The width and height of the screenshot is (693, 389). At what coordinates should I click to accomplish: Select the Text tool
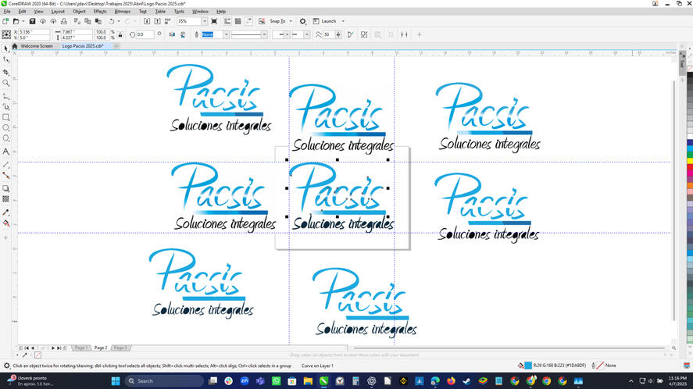pyautogui.click(x=5, y=152)
